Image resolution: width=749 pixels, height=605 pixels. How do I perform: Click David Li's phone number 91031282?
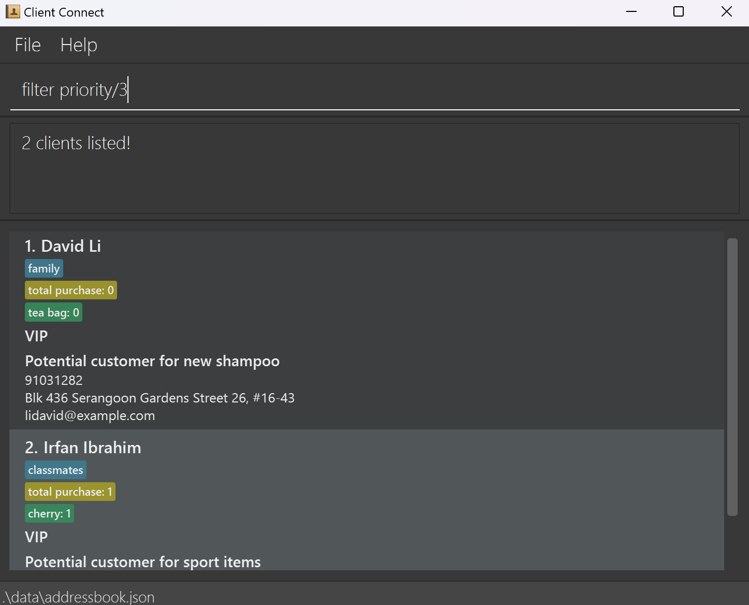54,380
